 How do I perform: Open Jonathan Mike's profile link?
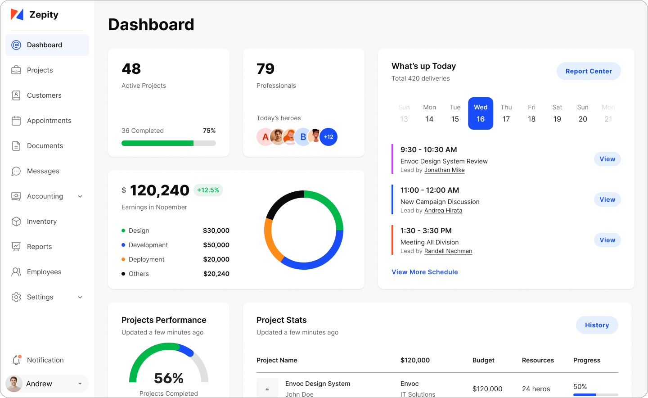click(x=445, y=170)
